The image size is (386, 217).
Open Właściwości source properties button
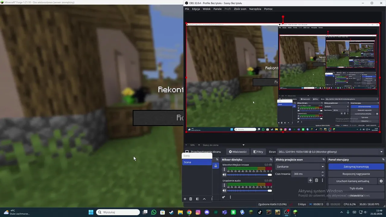[x=238, y=152]
